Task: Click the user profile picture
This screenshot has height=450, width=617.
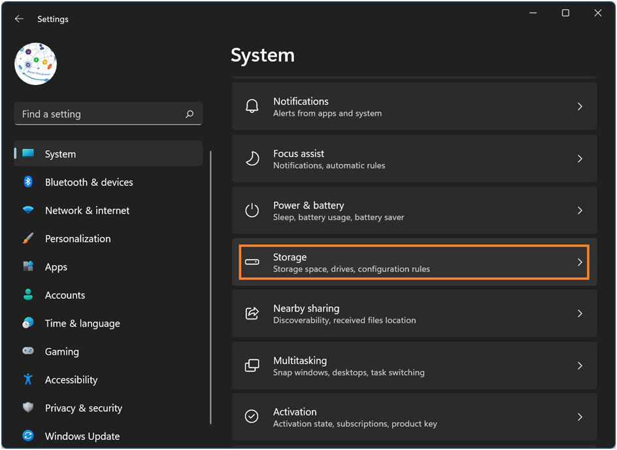Action: pos(35,64)
